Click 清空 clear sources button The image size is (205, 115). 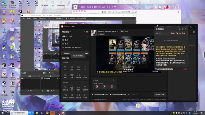(x=87, y=53)
